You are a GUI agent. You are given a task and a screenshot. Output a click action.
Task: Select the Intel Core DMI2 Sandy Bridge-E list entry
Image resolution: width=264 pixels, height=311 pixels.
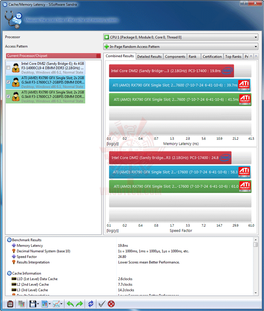tap(45, 68)
